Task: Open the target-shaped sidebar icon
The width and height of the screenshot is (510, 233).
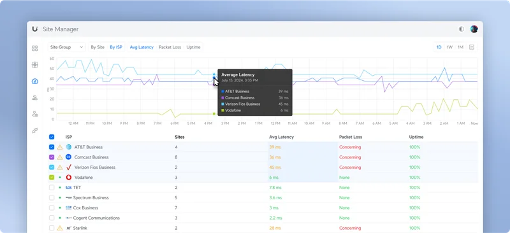Action: coord(35,65)
